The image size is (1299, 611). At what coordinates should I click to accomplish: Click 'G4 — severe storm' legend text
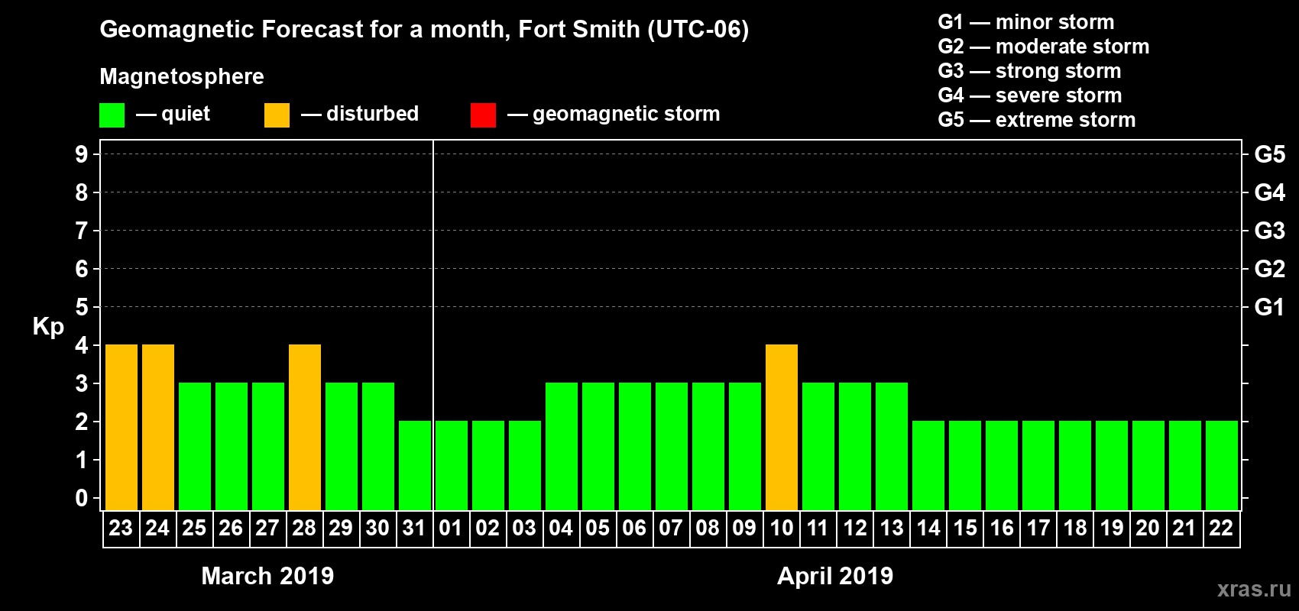(1030, 95)
